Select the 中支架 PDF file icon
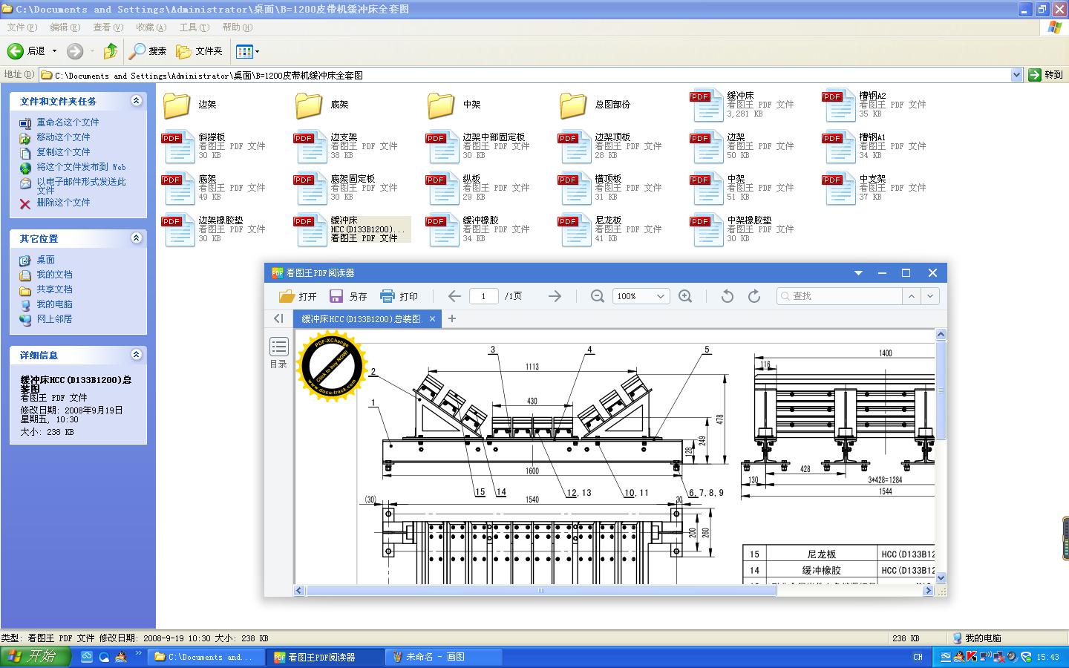The height and width of the screenshot is (668, 1069). (839, 189)
